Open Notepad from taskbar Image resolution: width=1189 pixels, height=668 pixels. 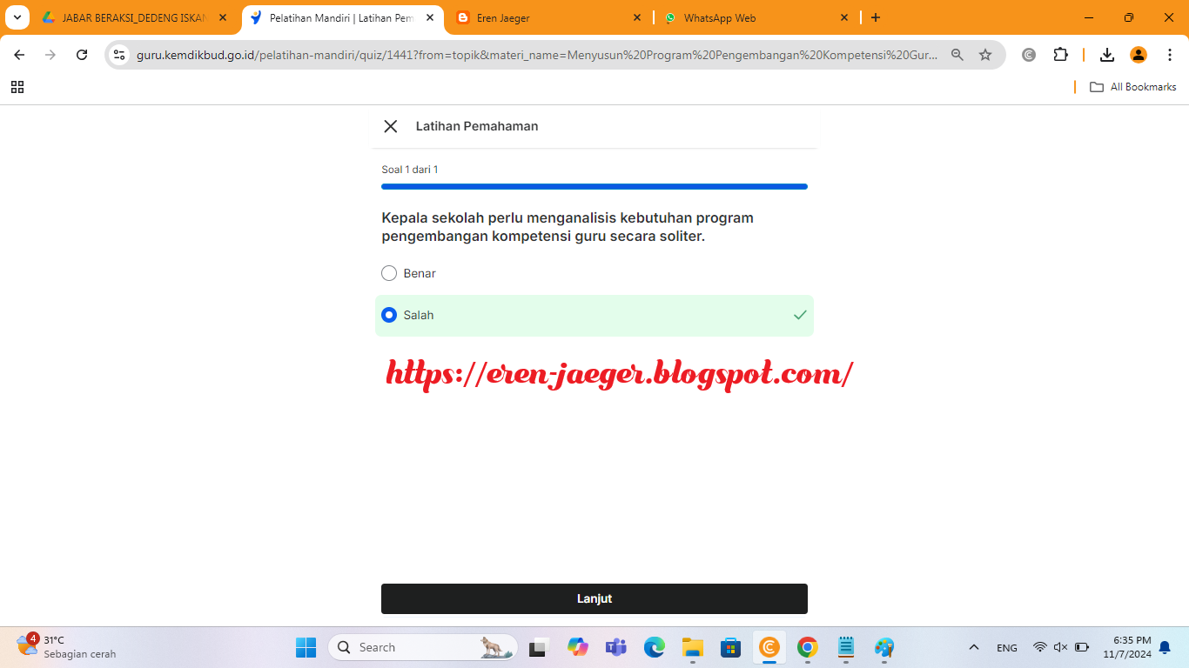click(x=846, y=647)
